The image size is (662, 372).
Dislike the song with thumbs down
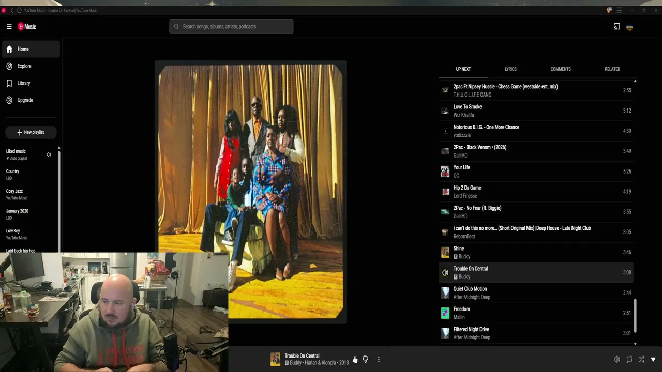(365, 360)
